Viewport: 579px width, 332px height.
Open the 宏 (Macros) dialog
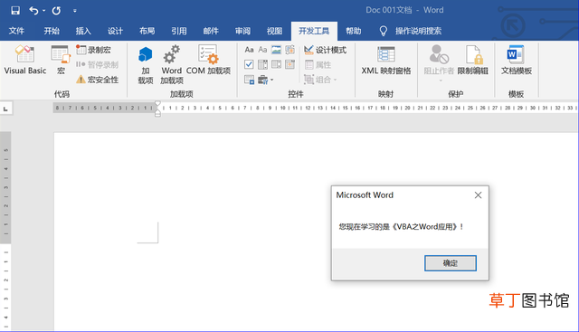[61, 60]
